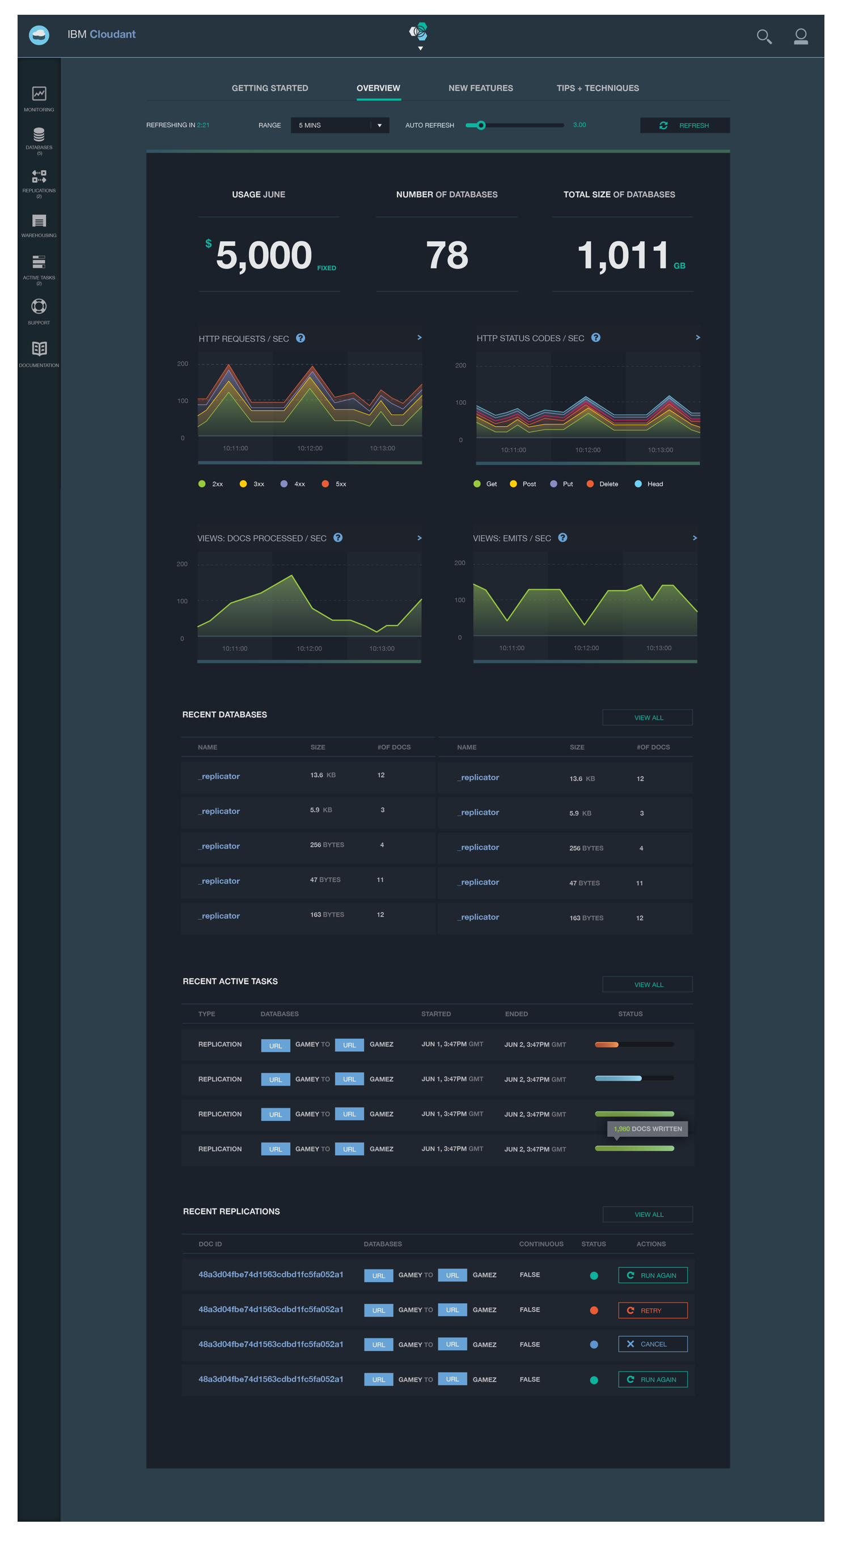The width and height of the screenshot is (842, 1541).
Task: Toggle the 3xx legend series
Action: pos(252,484)
